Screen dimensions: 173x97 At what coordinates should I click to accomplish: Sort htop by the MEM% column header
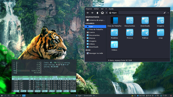pos(59,77)
